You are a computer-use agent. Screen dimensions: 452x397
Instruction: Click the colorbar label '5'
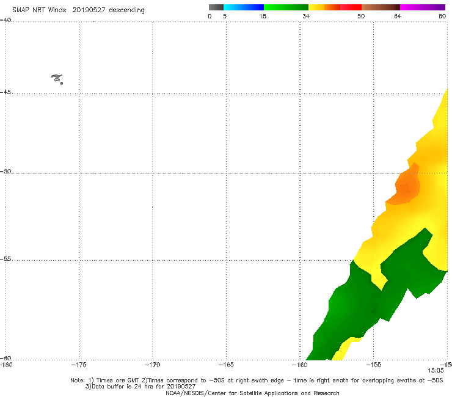tap(225, 16)
